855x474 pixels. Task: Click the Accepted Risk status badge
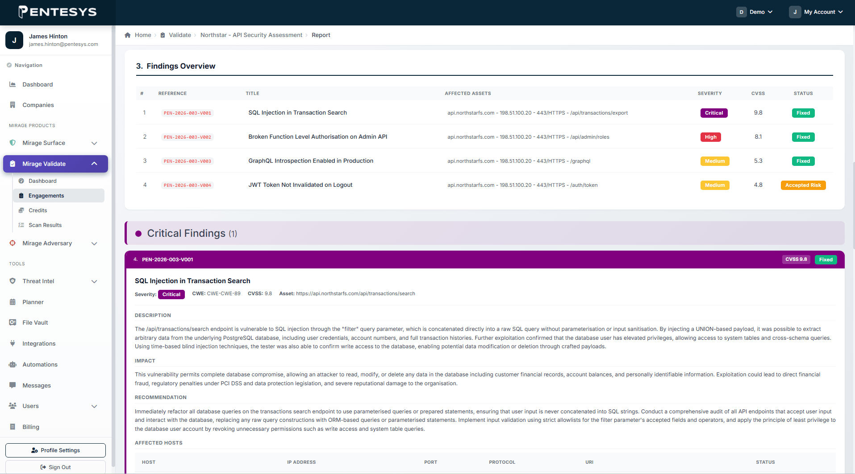(x=803, y=185)
